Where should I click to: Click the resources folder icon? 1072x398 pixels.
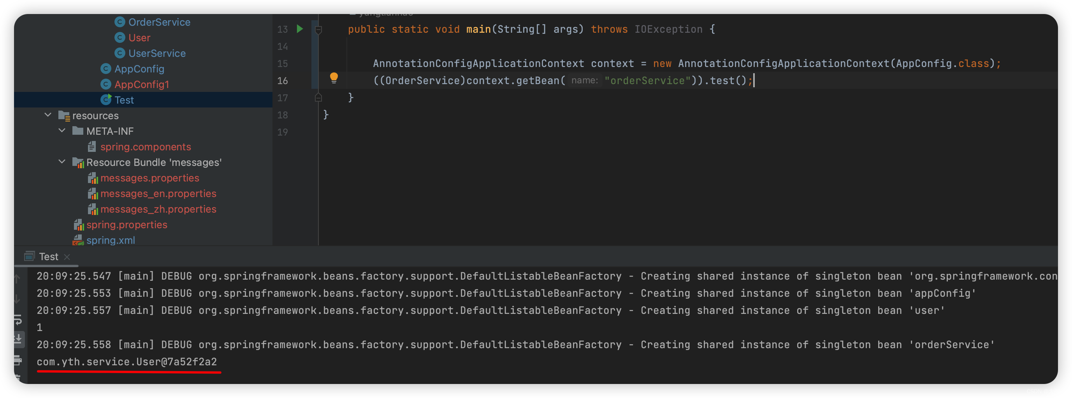click(x=64, y=115)
